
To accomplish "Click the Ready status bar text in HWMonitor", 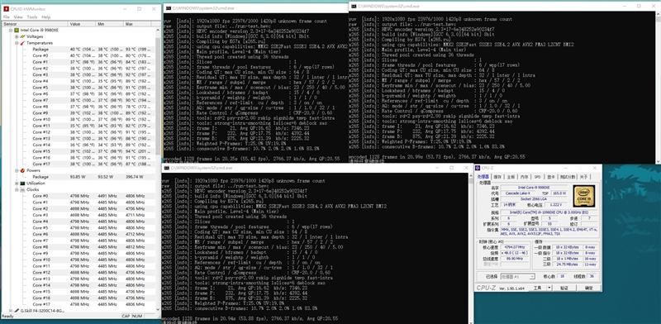I will 7,316.
